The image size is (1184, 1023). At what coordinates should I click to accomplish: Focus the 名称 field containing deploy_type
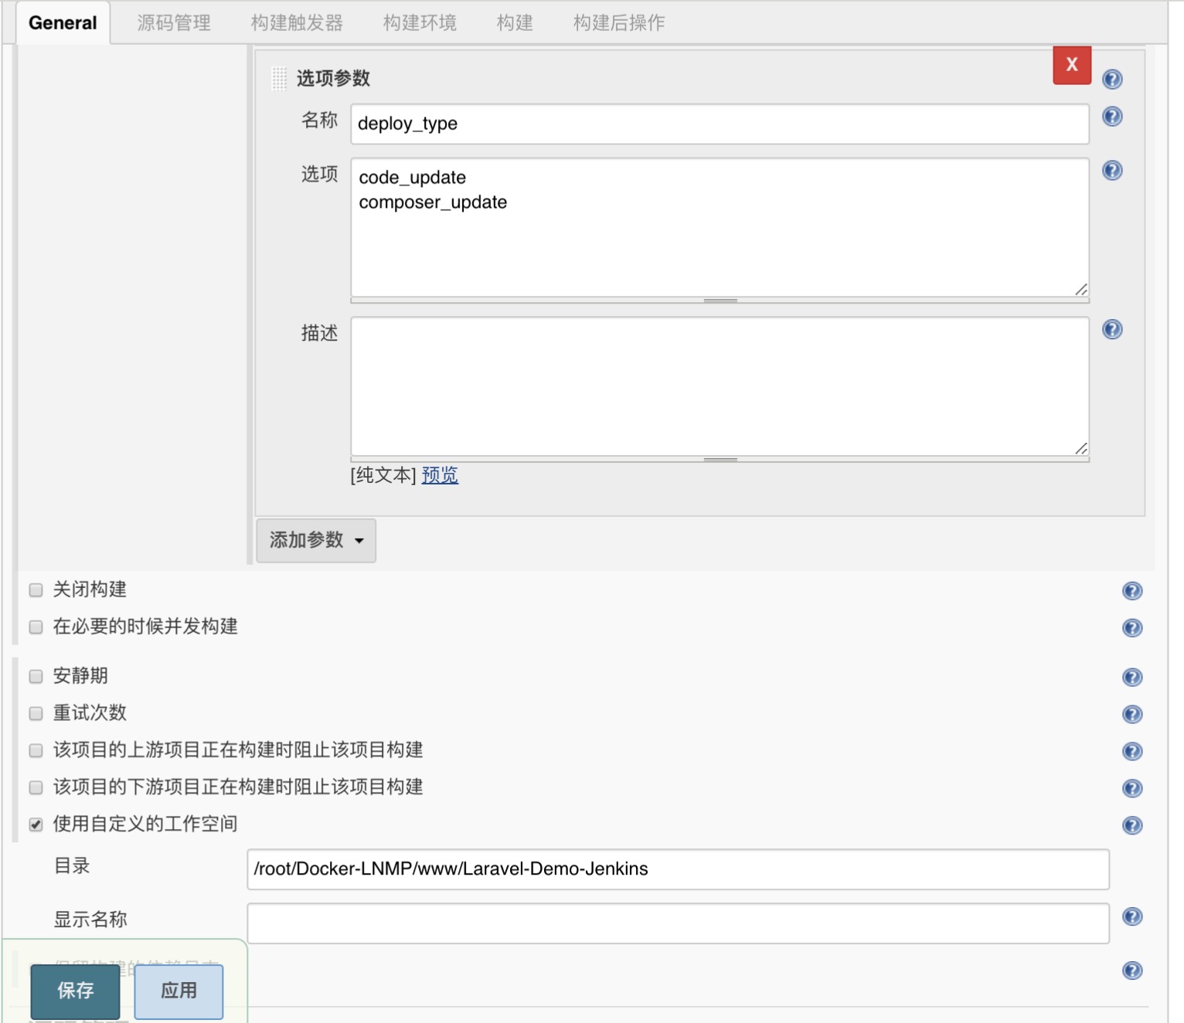pyautogui.click(x=720, y=124)
